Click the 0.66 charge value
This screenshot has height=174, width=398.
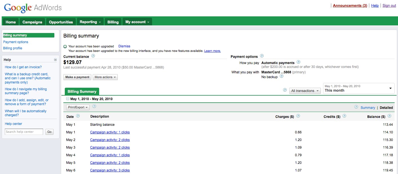(x=298, y=132)
